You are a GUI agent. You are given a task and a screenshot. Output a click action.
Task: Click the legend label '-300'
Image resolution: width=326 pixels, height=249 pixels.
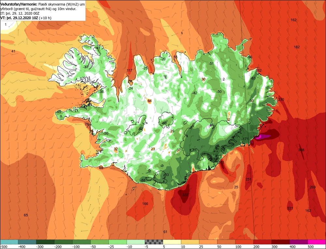click(40, 247)
